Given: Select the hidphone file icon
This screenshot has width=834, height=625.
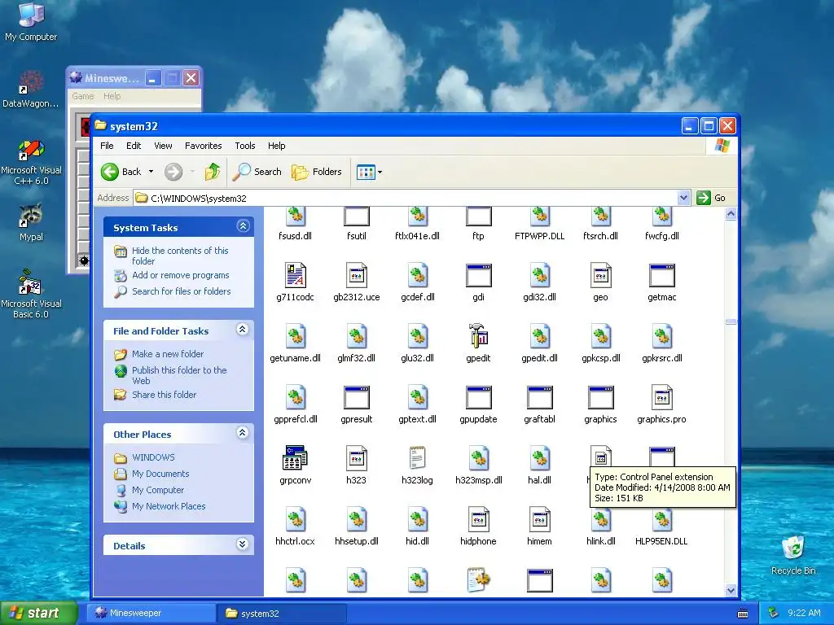Looking at the screenshot, I should pyautogui.click(x=478, y=518).
